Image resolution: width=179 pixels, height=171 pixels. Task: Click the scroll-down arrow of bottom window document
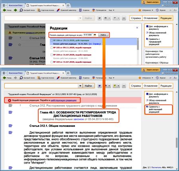[x=177, y=169]
